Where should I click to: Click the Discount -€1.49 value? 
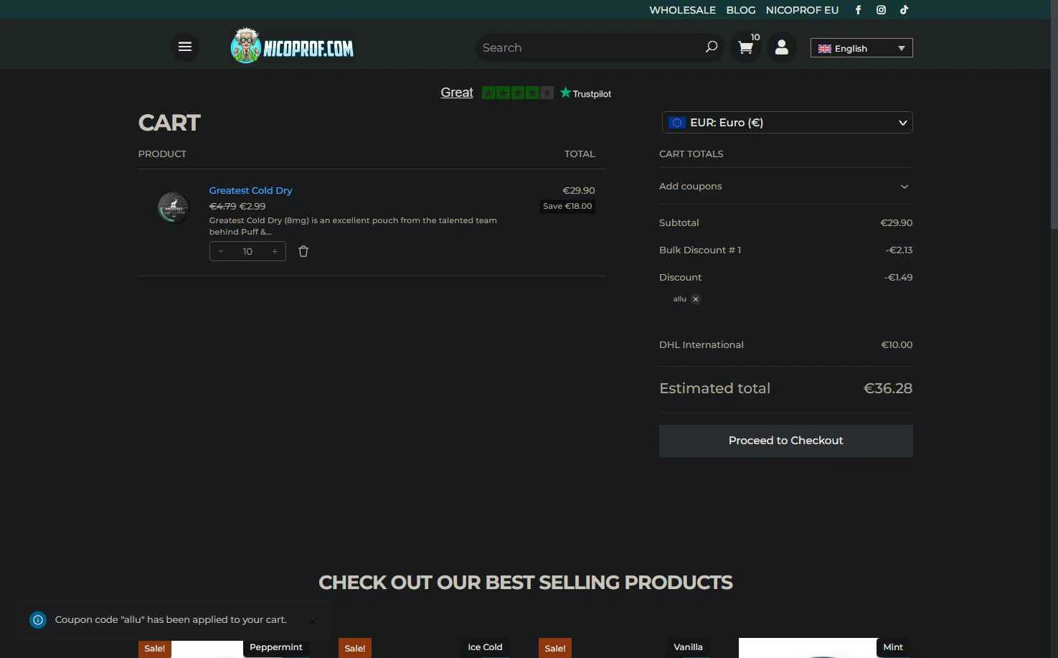[899, 277]
